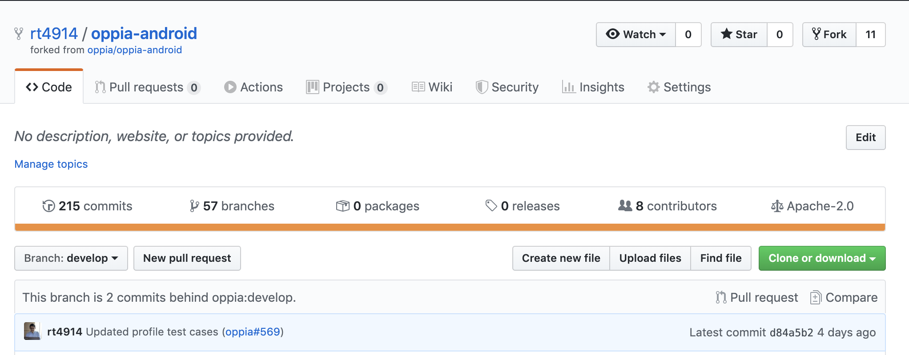Click Upload files button
Viewport: 909px width, 355px height.
650,258
